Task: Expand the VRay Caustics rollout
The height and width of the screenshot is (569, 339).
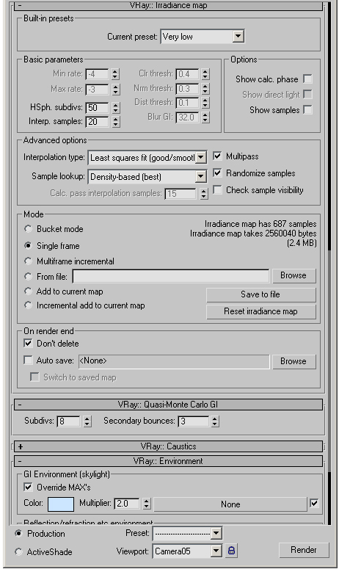Action: coord(168,446)
